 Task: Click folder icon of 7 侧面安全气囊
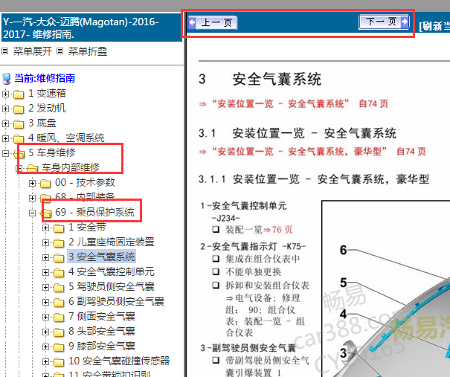59,318
